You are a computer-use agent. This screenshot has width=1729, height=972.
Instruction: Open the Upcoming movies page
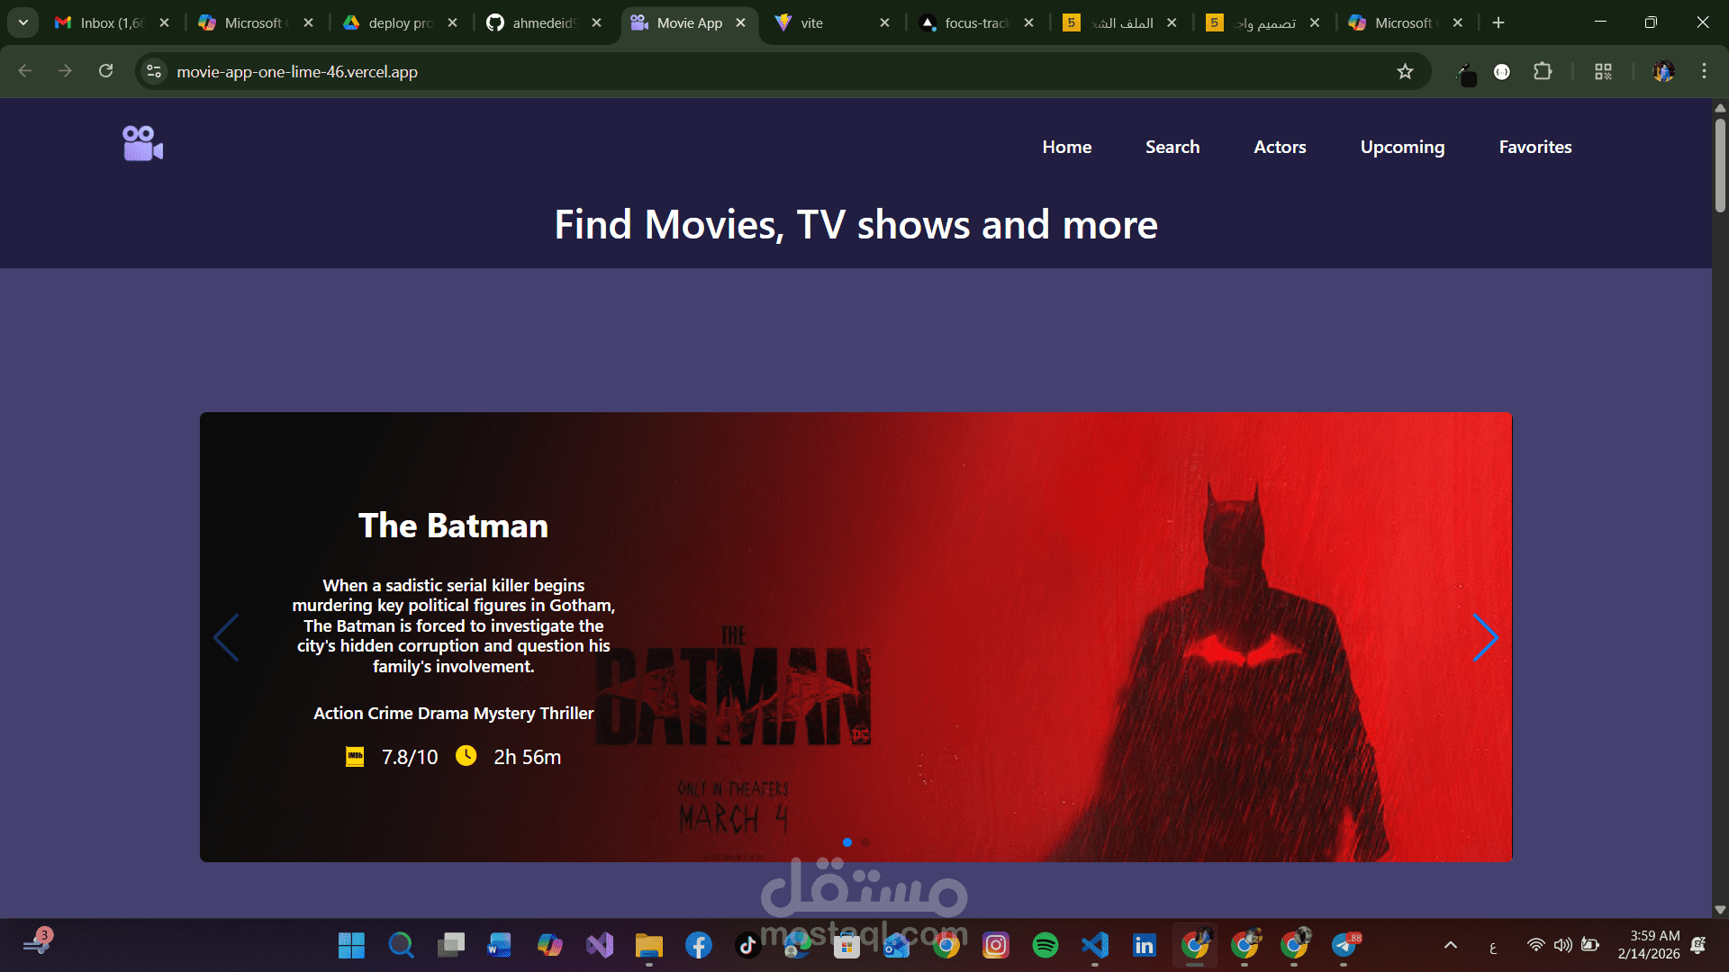click(1402, 147)
